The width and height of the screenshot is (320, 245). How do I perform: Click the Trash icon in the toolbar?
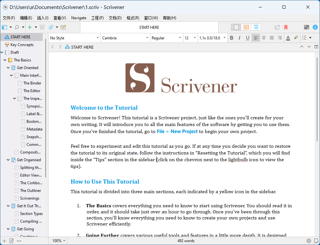(42, 27)
